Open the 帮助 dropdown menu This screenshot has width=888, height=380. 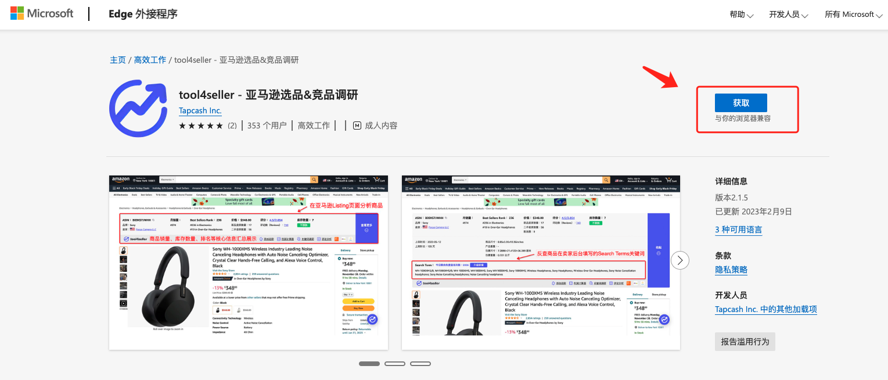coord(742,15)
